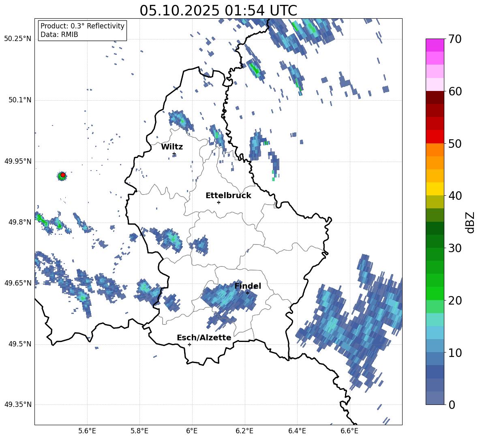This screenshot has height=439, width=480.
Task: Click the cross marker beside Esch/Alzette
Action: pos(189,344)
